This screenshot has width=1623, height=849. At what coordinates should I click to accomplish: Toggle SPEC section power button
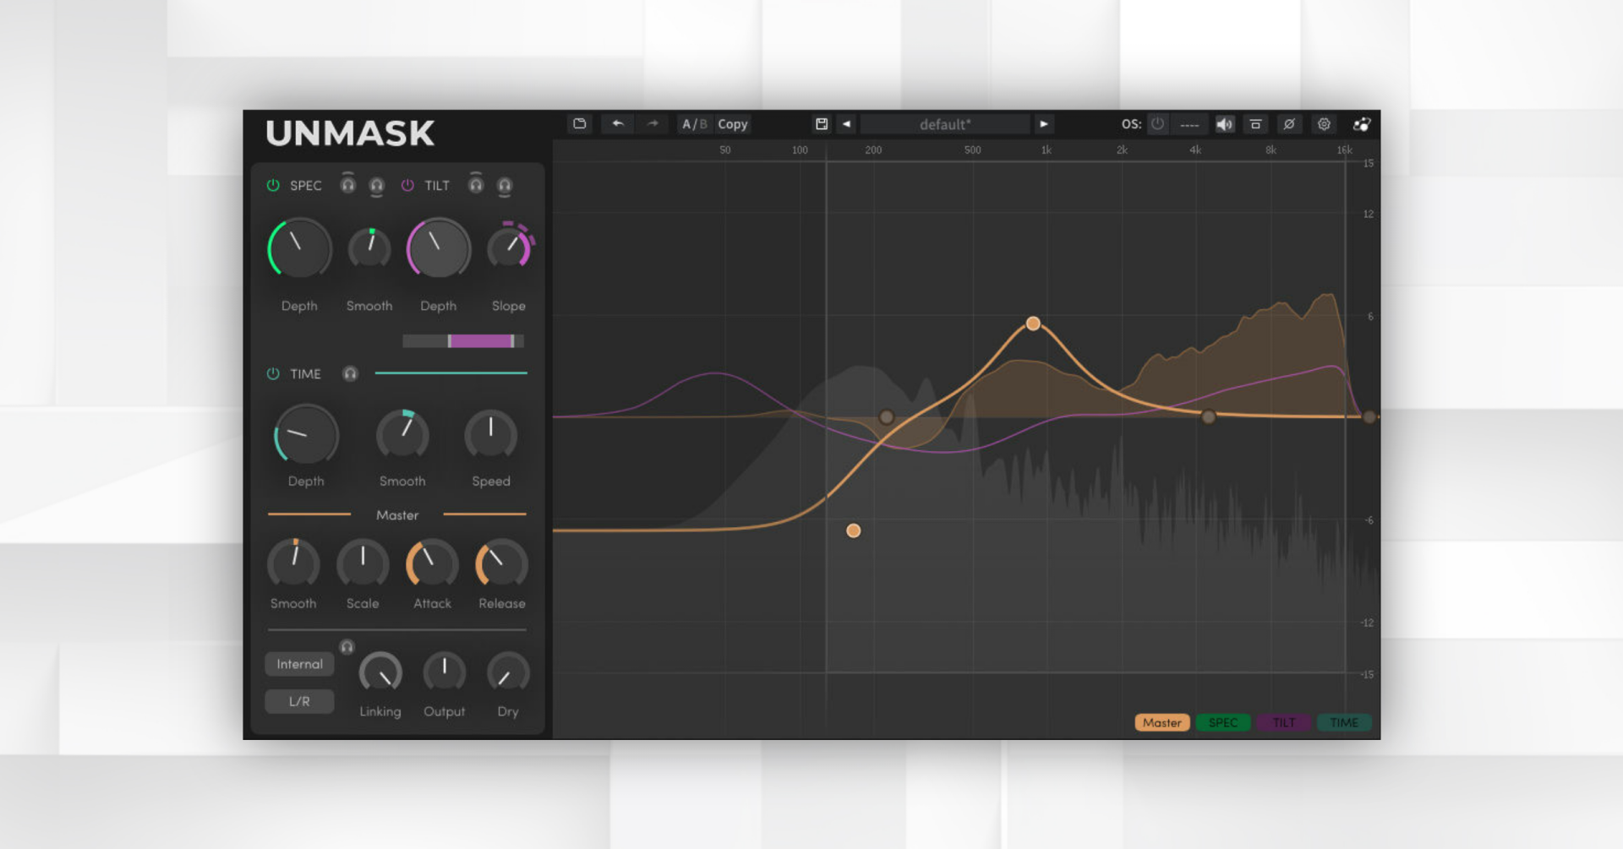click(x=273, y=185)
